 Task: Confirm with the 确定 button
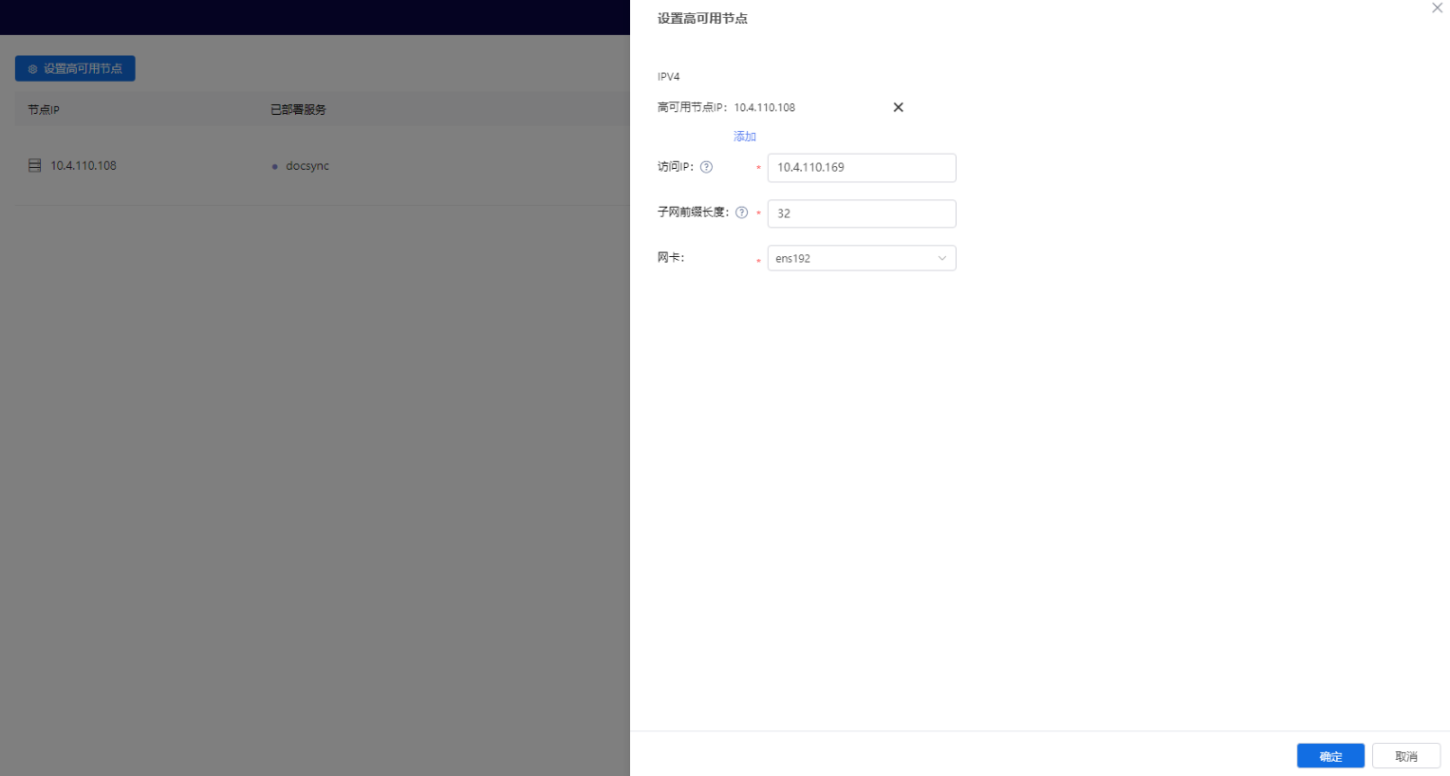point(1330,756)
